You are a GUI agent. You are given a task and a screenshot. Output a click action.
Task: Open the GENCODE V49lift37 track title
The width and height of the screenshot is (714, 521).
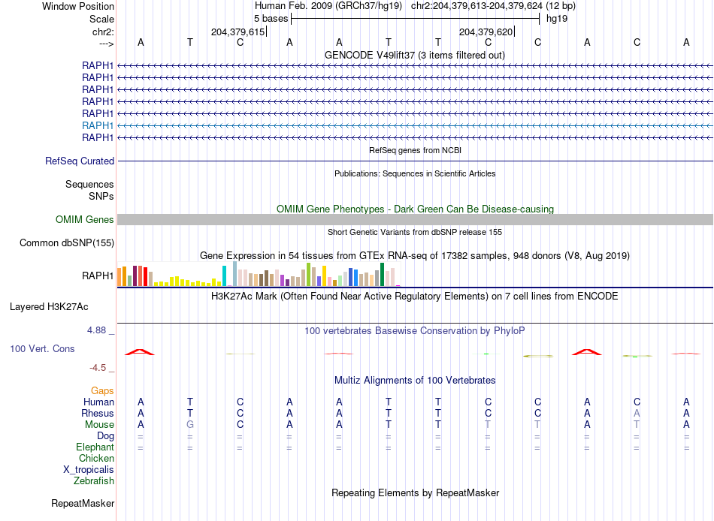click(415, 55)
